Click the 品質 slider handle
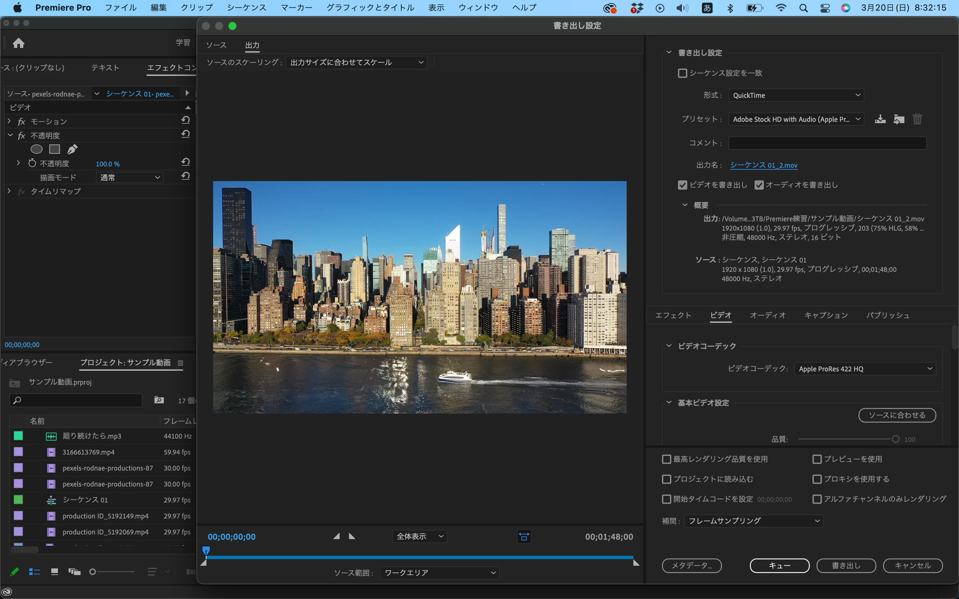Image resolution: width=959 pixels, height=599 pixels. [x=896, y=439]
